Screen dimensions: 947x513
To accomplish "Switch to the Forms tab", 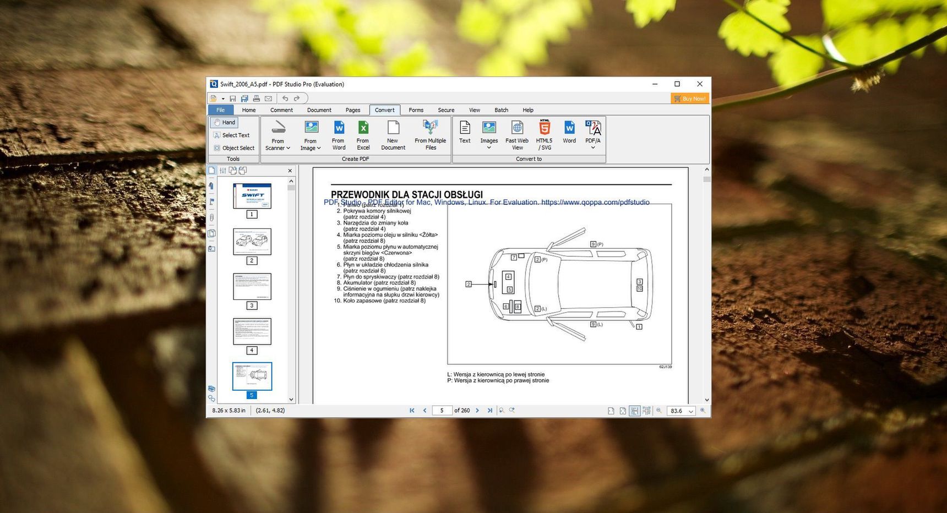I will (x=416, y=110).
